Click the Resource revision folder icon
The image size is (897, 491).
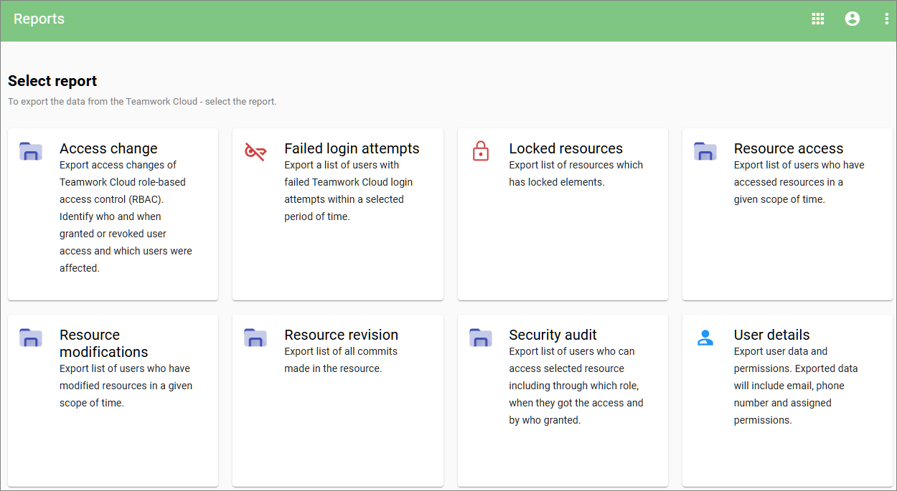(x=255, y=338)
